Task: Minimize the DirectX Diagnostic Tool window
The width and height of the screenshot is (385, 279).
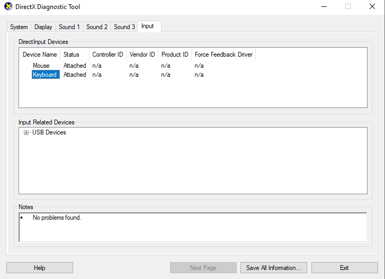Action: (x=324, y=7)
